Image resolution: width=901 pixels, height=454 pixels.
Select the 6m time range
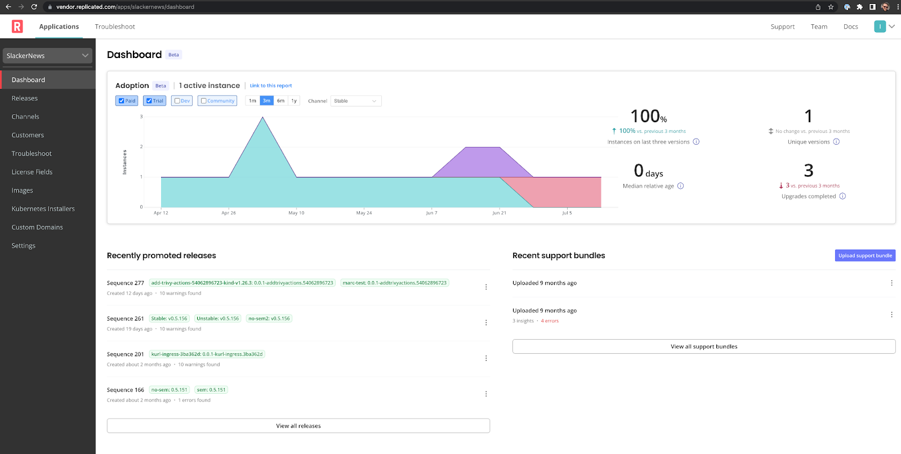(280, 101)
